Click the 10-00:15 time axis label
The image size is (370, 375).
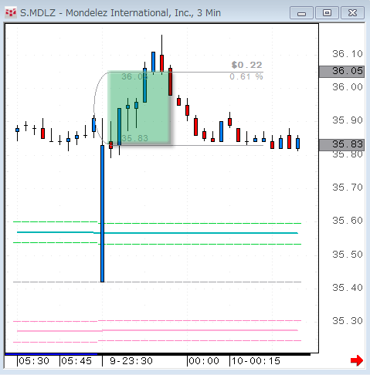coord(256,361)
